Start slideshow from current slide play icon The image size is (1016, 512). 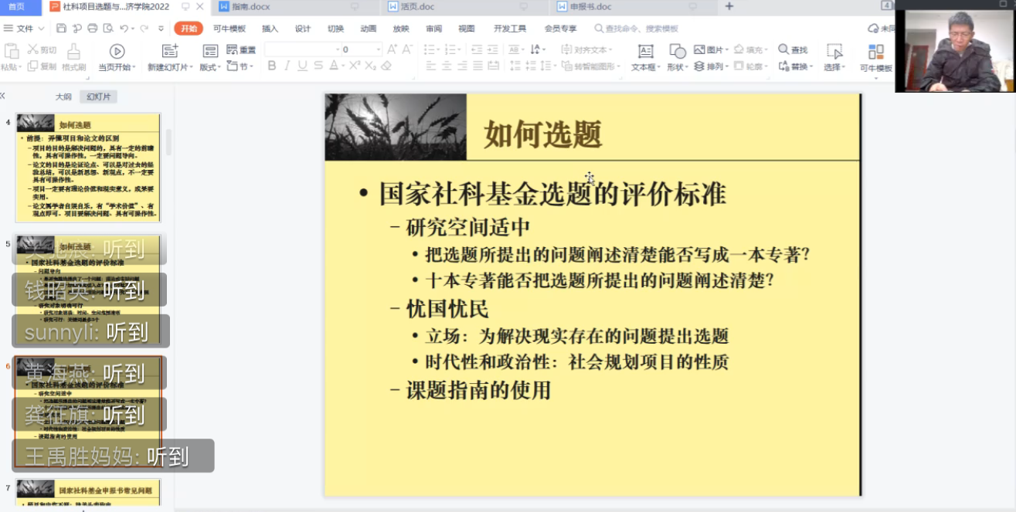click(x=117, y=51)
